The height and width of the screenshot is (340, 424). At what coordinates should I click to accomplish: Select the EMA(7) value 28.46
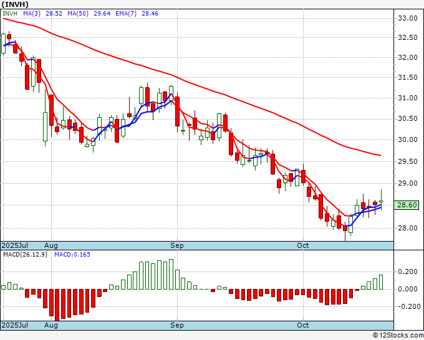point(150,14)
